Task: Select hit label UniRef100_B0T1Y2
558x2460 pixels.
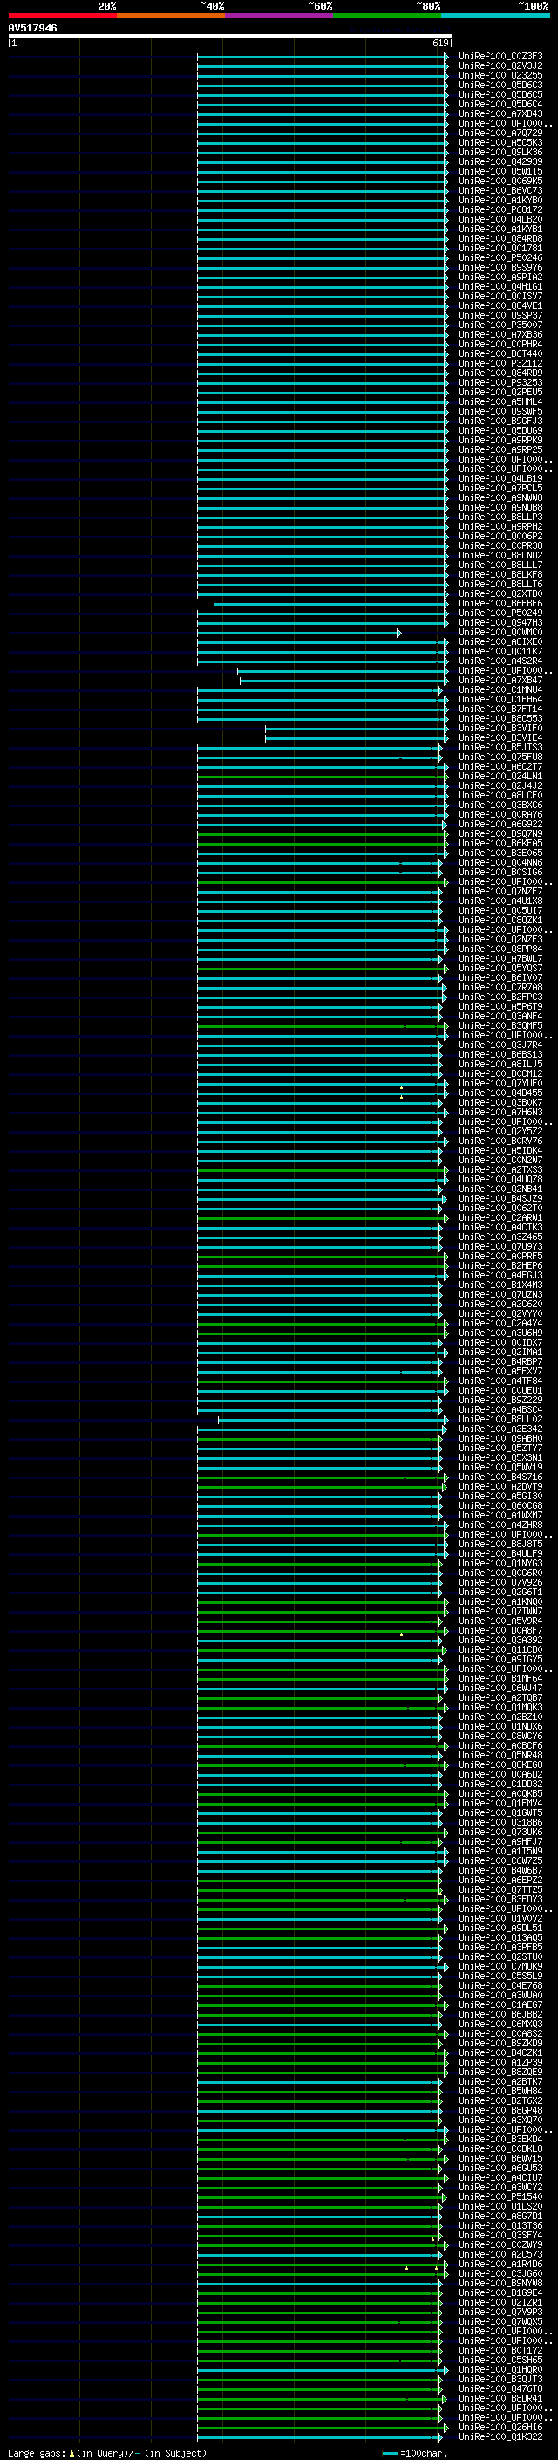Action: tap(500, 2350)
